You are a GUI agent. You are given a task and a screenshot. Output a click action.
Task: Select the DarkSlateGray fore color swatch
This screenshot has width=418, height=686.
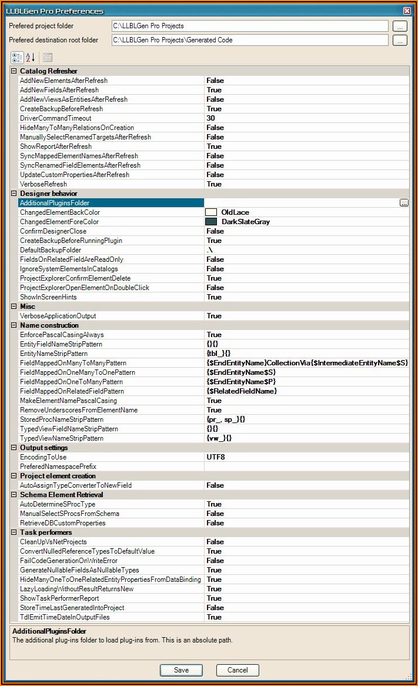[210, 222]
